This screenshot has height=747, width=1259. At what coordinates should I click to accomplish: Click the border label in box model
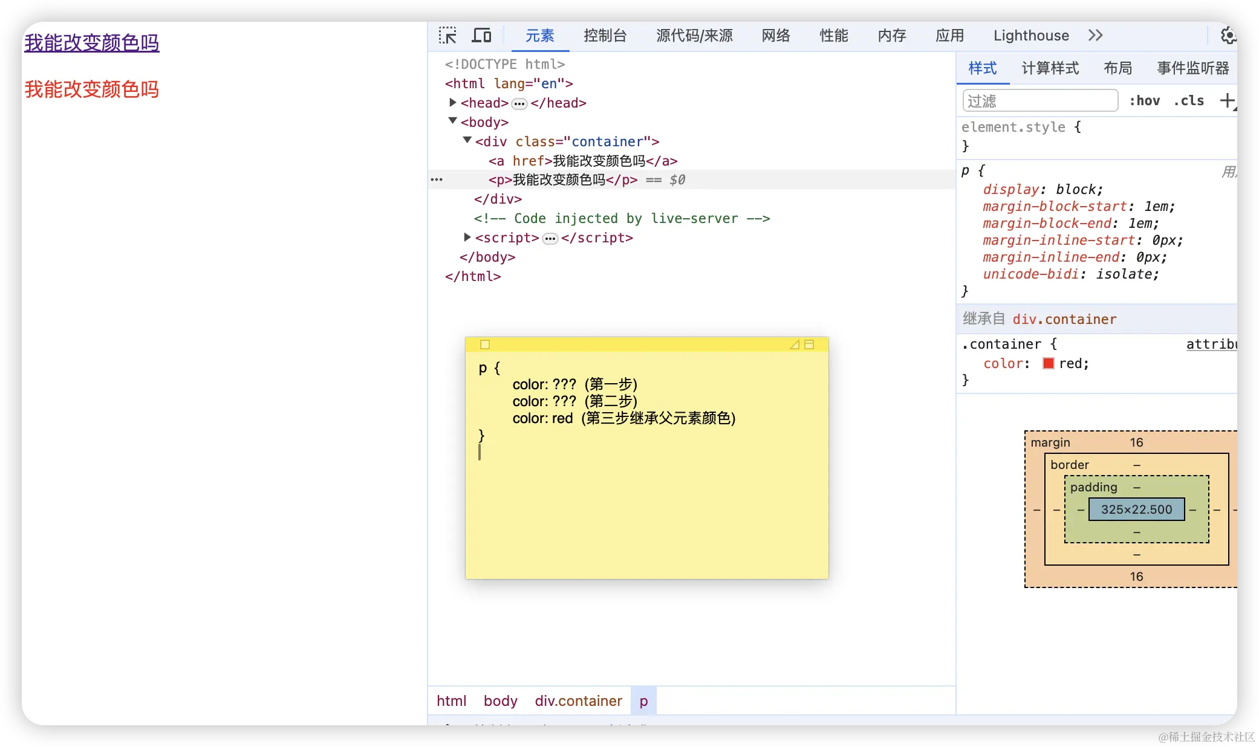click(1069, 465)
